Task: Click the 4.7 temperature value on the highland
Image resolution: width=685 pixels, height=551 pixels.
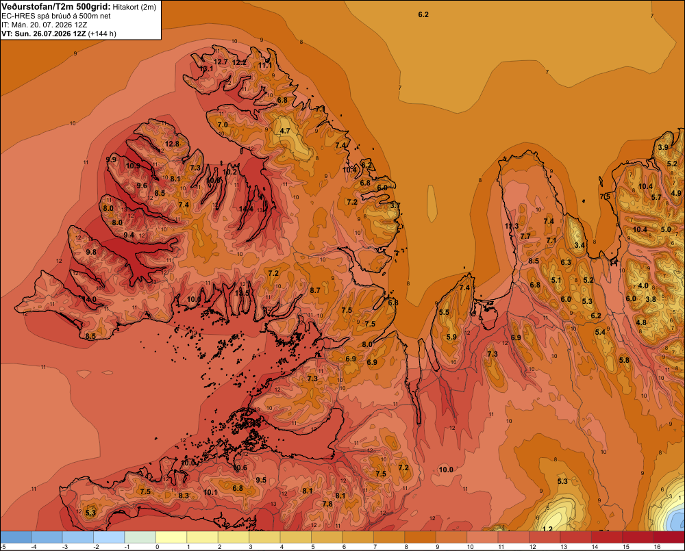Action: point(285,131)
